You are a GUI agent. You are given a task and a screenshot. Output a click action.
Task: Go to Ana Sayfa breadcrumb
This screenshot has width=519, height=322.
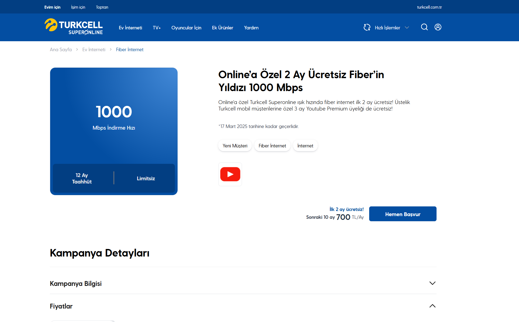61,50
